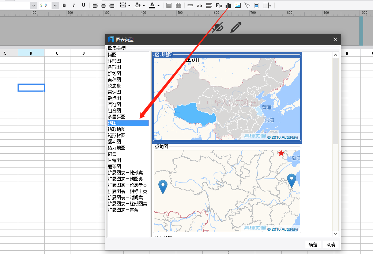Click the small widget field icon
This screenshot has height=254, width=373.
tap(190, 5)
